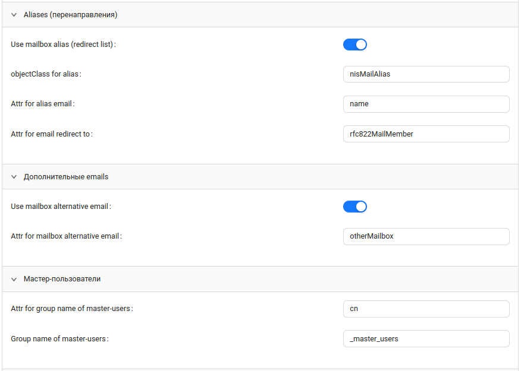Turn off Use mailbox alternative email switch

[355, 207]
